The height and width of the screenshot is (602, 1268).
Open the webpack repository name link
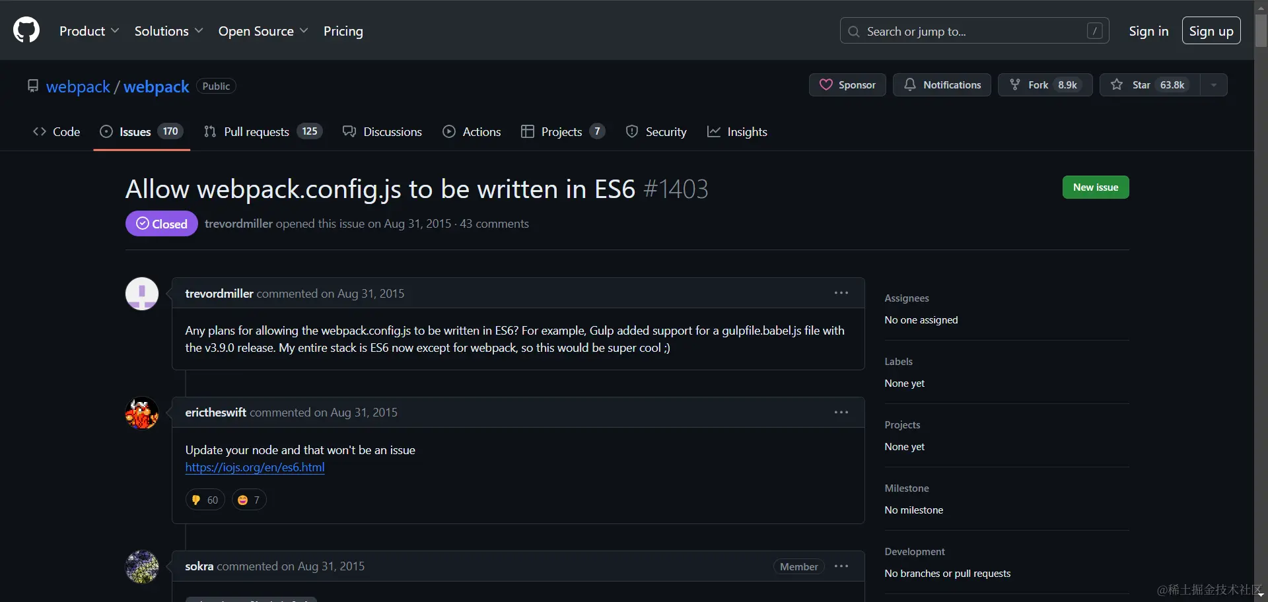point(157,86)
